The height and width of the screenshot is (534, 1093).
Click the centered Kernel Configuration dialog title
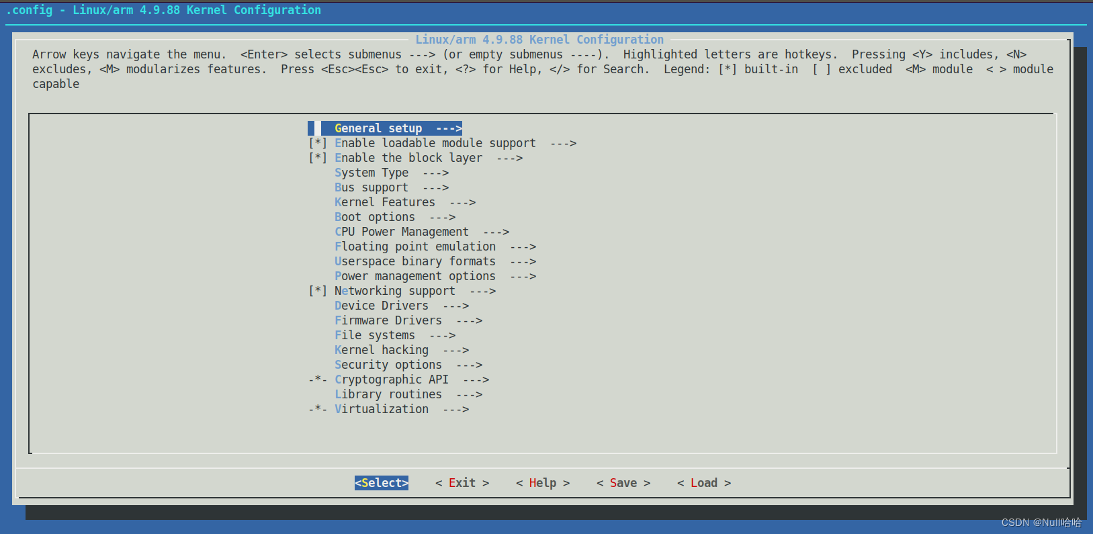[539, 40]
